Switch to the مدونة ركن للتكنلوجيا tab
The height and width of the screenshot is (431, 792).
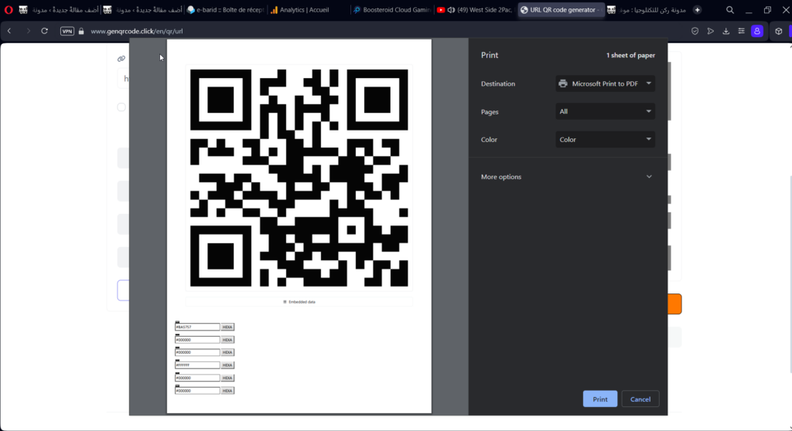647,9
